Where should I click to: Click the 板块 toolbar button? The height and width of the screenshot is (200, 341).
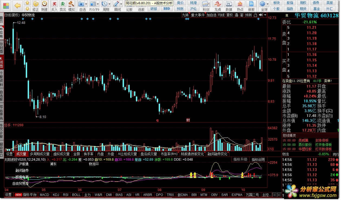coord(276,3)
